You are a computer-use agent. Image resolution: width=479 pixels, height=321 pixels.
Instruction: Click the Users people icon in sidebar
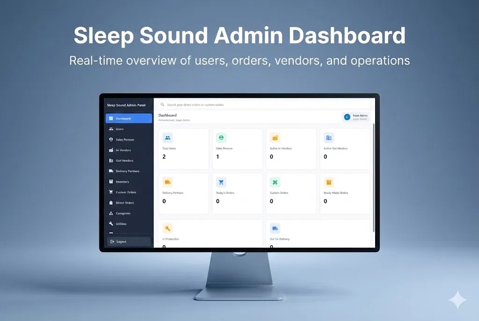pos(111,129)
